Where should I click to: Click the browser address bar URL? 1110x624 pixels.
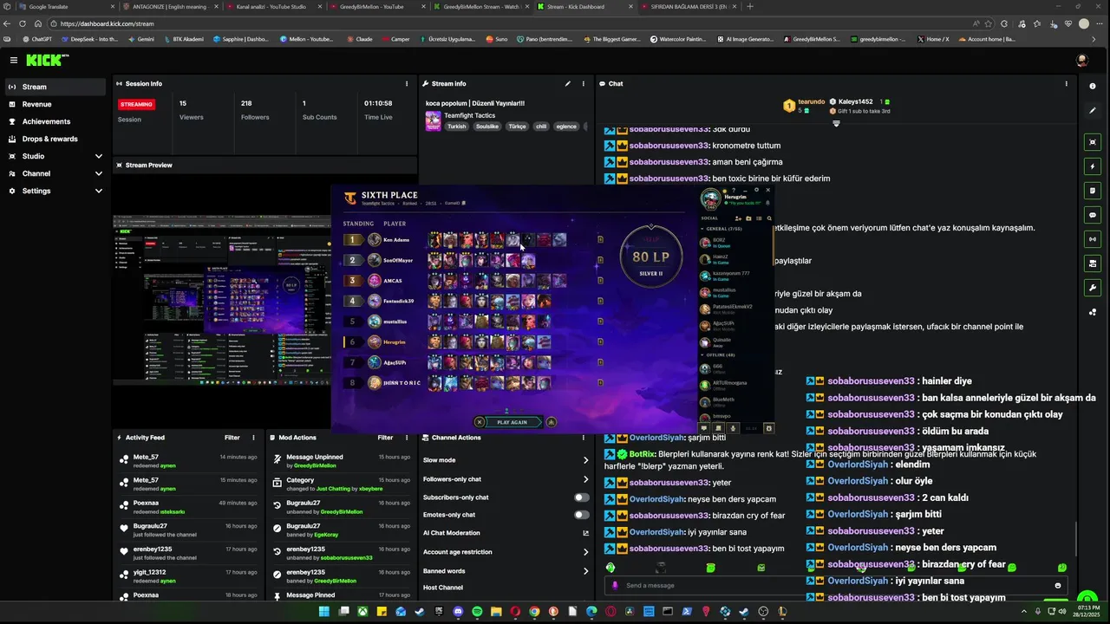pos(108,23)
